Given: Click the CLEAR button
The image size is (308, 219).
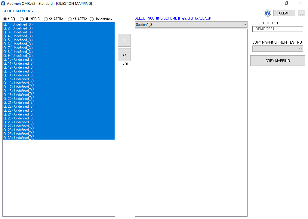Looking at the screenshot, I should coord(284,13).
